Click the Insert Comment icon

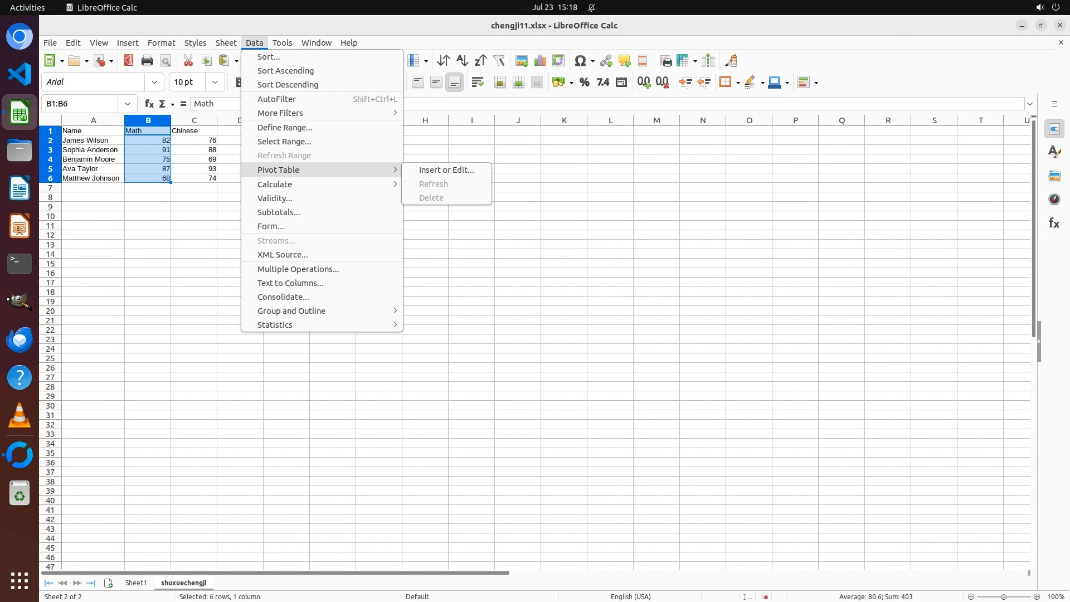point(624,61)
